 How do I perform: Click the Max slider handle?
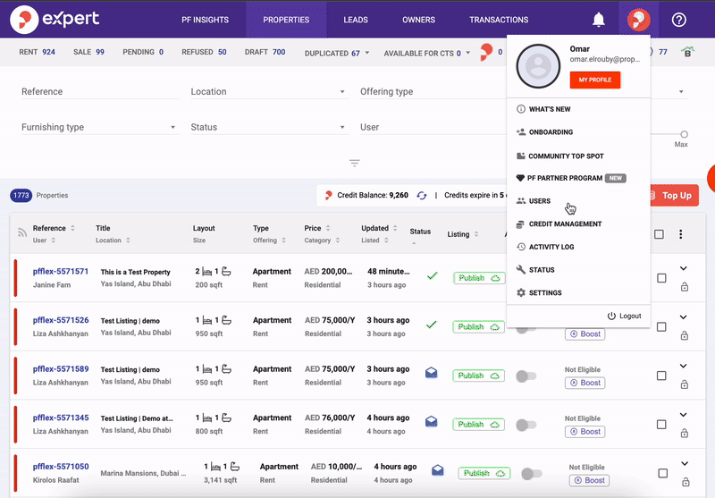(x=684, y=134)
